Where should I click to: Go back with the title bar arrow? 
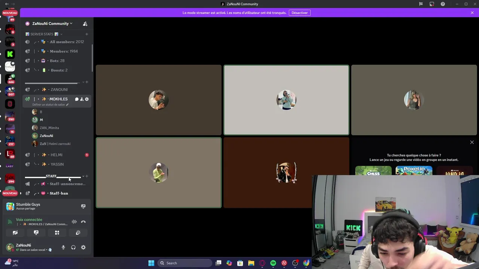point(7,4)
